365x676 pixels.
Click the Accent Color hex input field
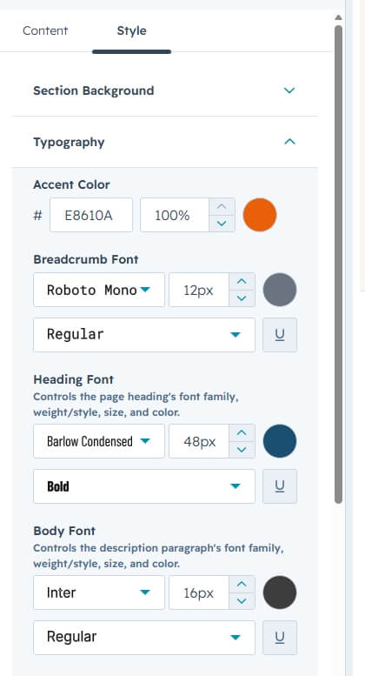[91, 215]
